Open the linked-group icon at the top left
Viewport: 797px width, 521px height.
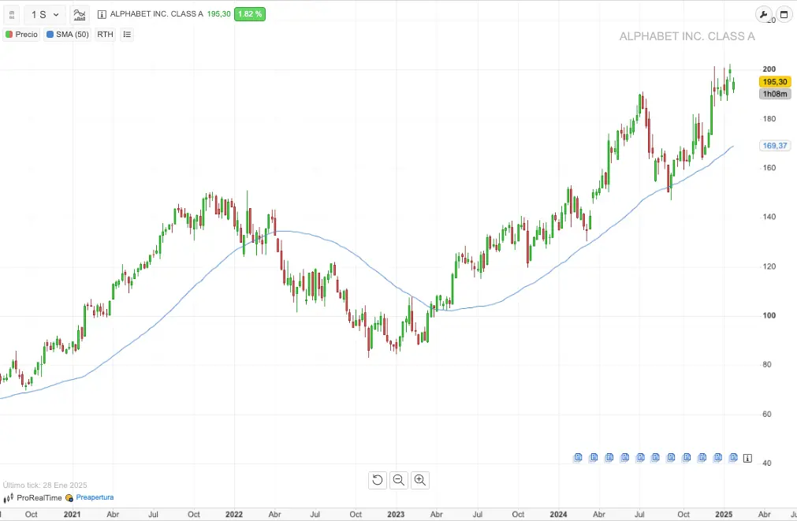[x=12, y=14]
